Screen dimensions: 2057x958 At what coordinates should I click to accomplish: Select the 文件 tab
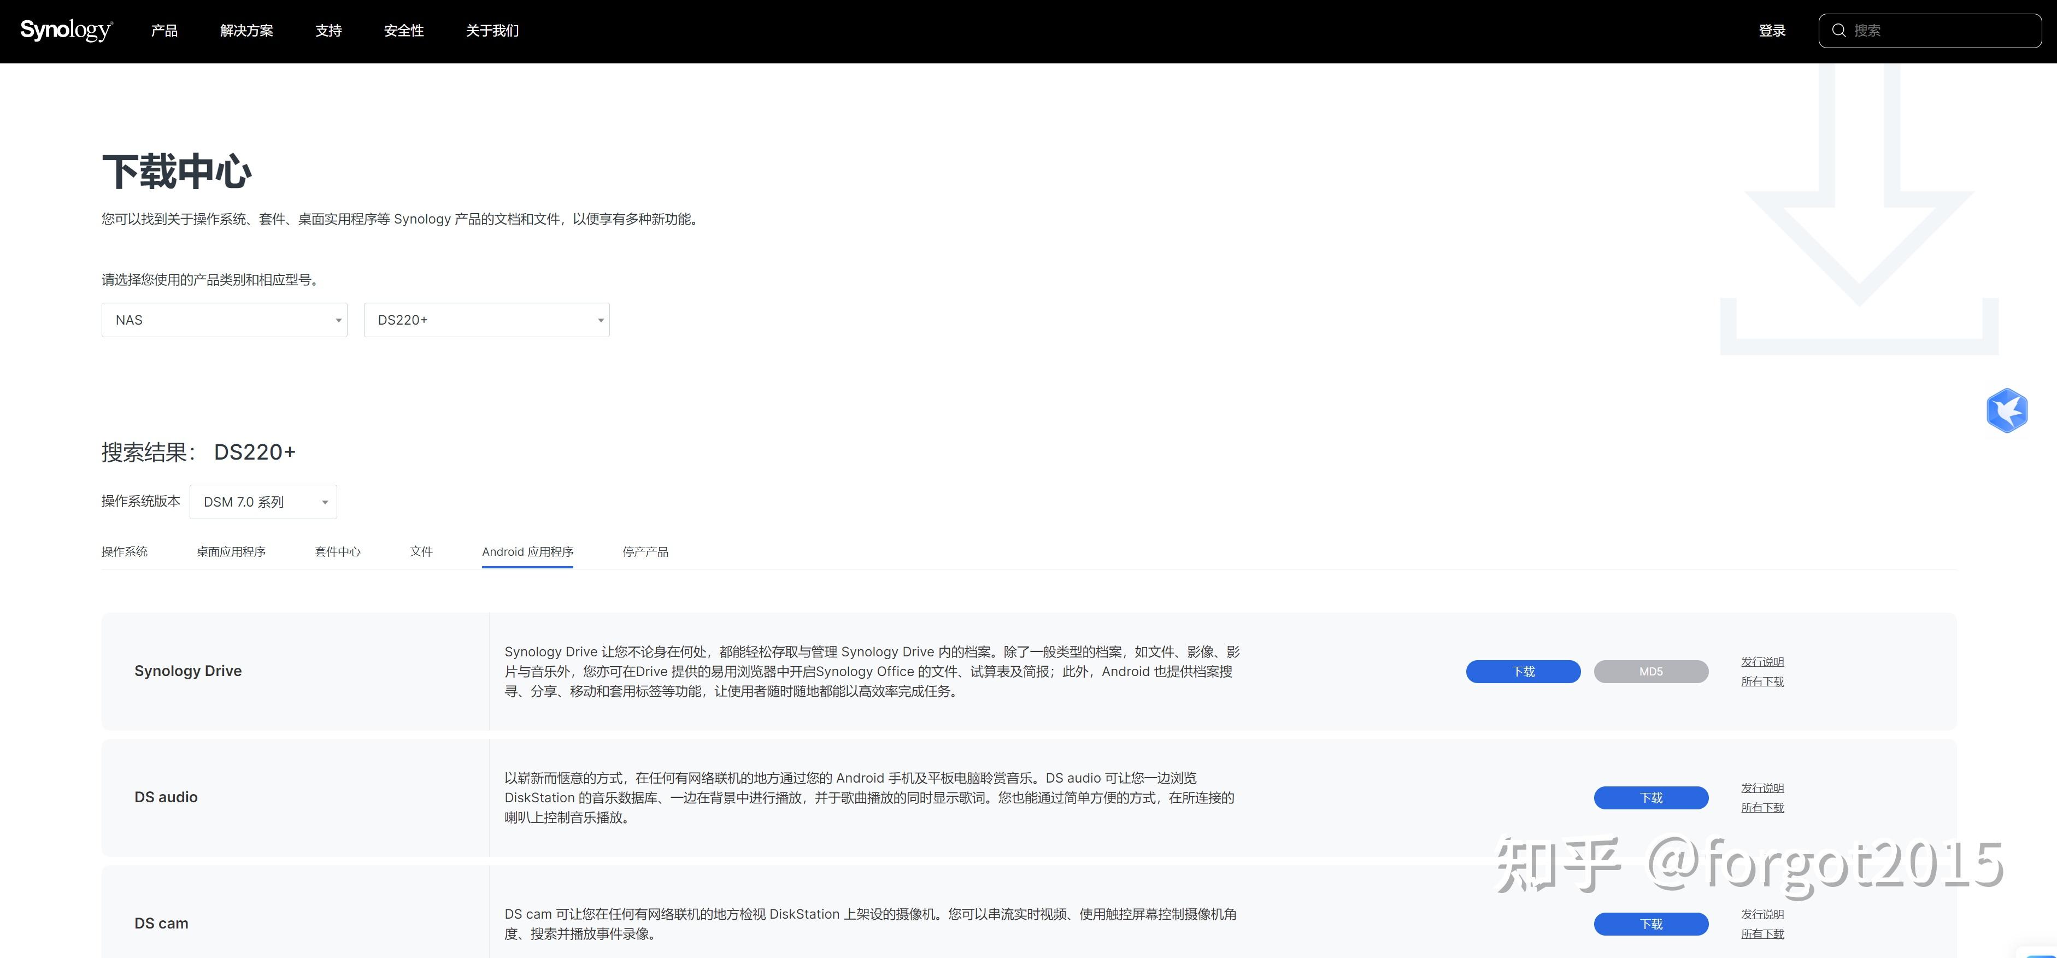coord(421,551)
